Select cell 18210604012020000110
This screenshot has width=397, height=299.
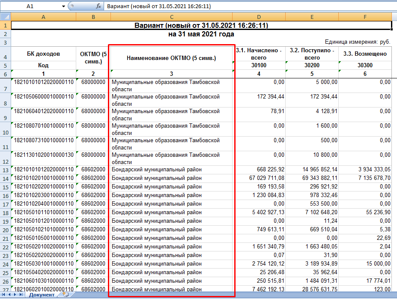(44, 115)
